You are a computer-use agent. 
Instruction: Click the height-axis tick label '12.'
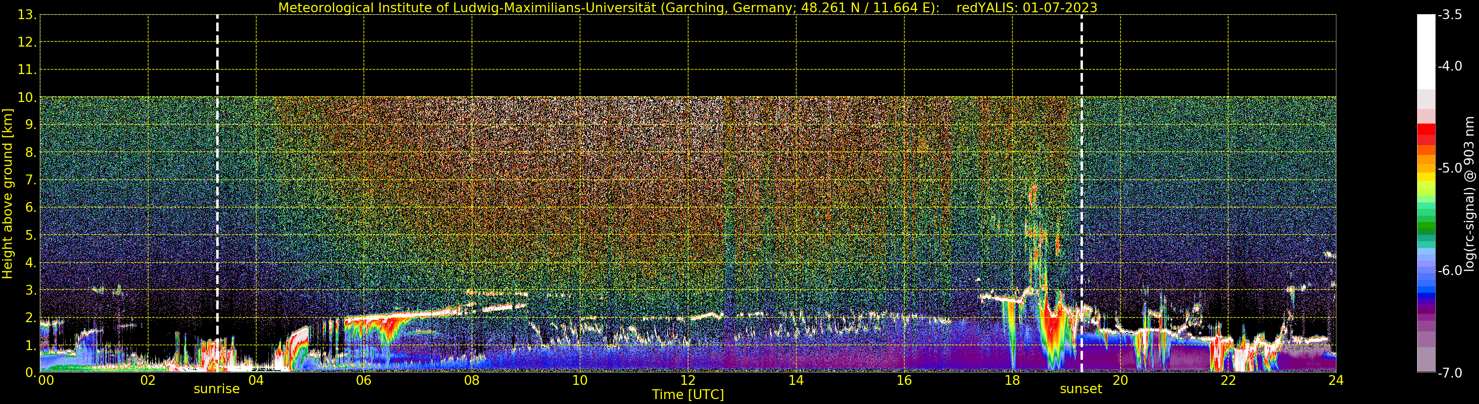27,42
